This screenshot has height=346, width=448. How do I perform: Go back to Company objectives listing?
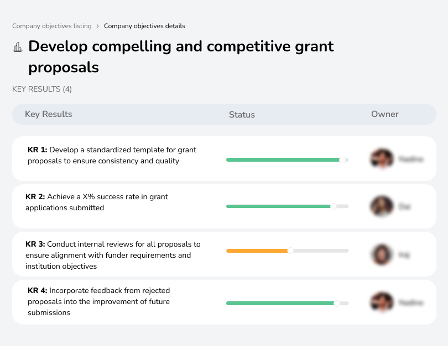(52, 26)
